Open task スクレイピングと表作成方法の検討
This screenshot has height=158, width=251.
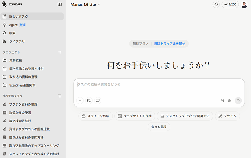(32, 154)
